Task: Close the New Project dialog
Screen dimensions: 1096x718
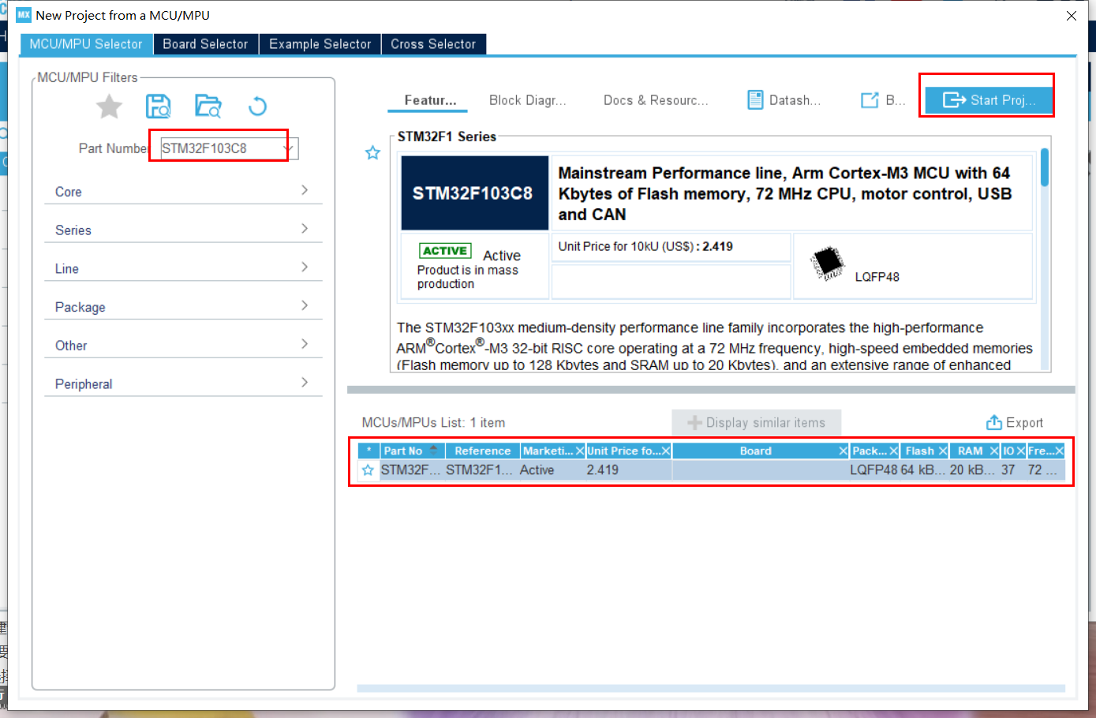Action: coord(1072,16)
